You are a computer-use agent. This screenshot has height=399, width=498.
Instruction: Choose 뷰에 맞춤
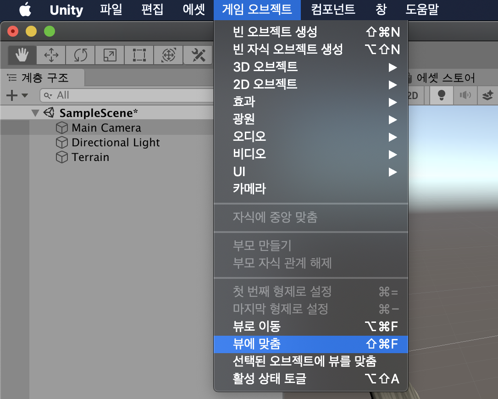[310, 344]
